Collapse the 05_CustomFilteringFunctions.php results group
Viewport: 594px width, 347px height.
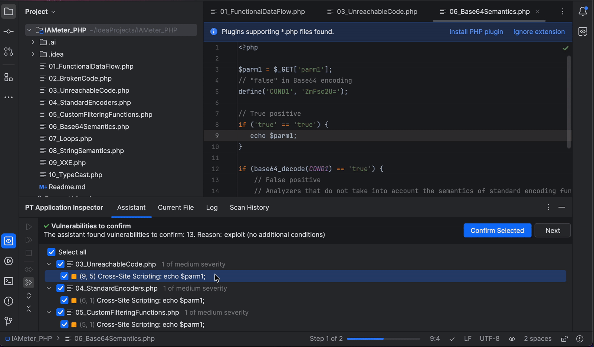click(49, 313)
